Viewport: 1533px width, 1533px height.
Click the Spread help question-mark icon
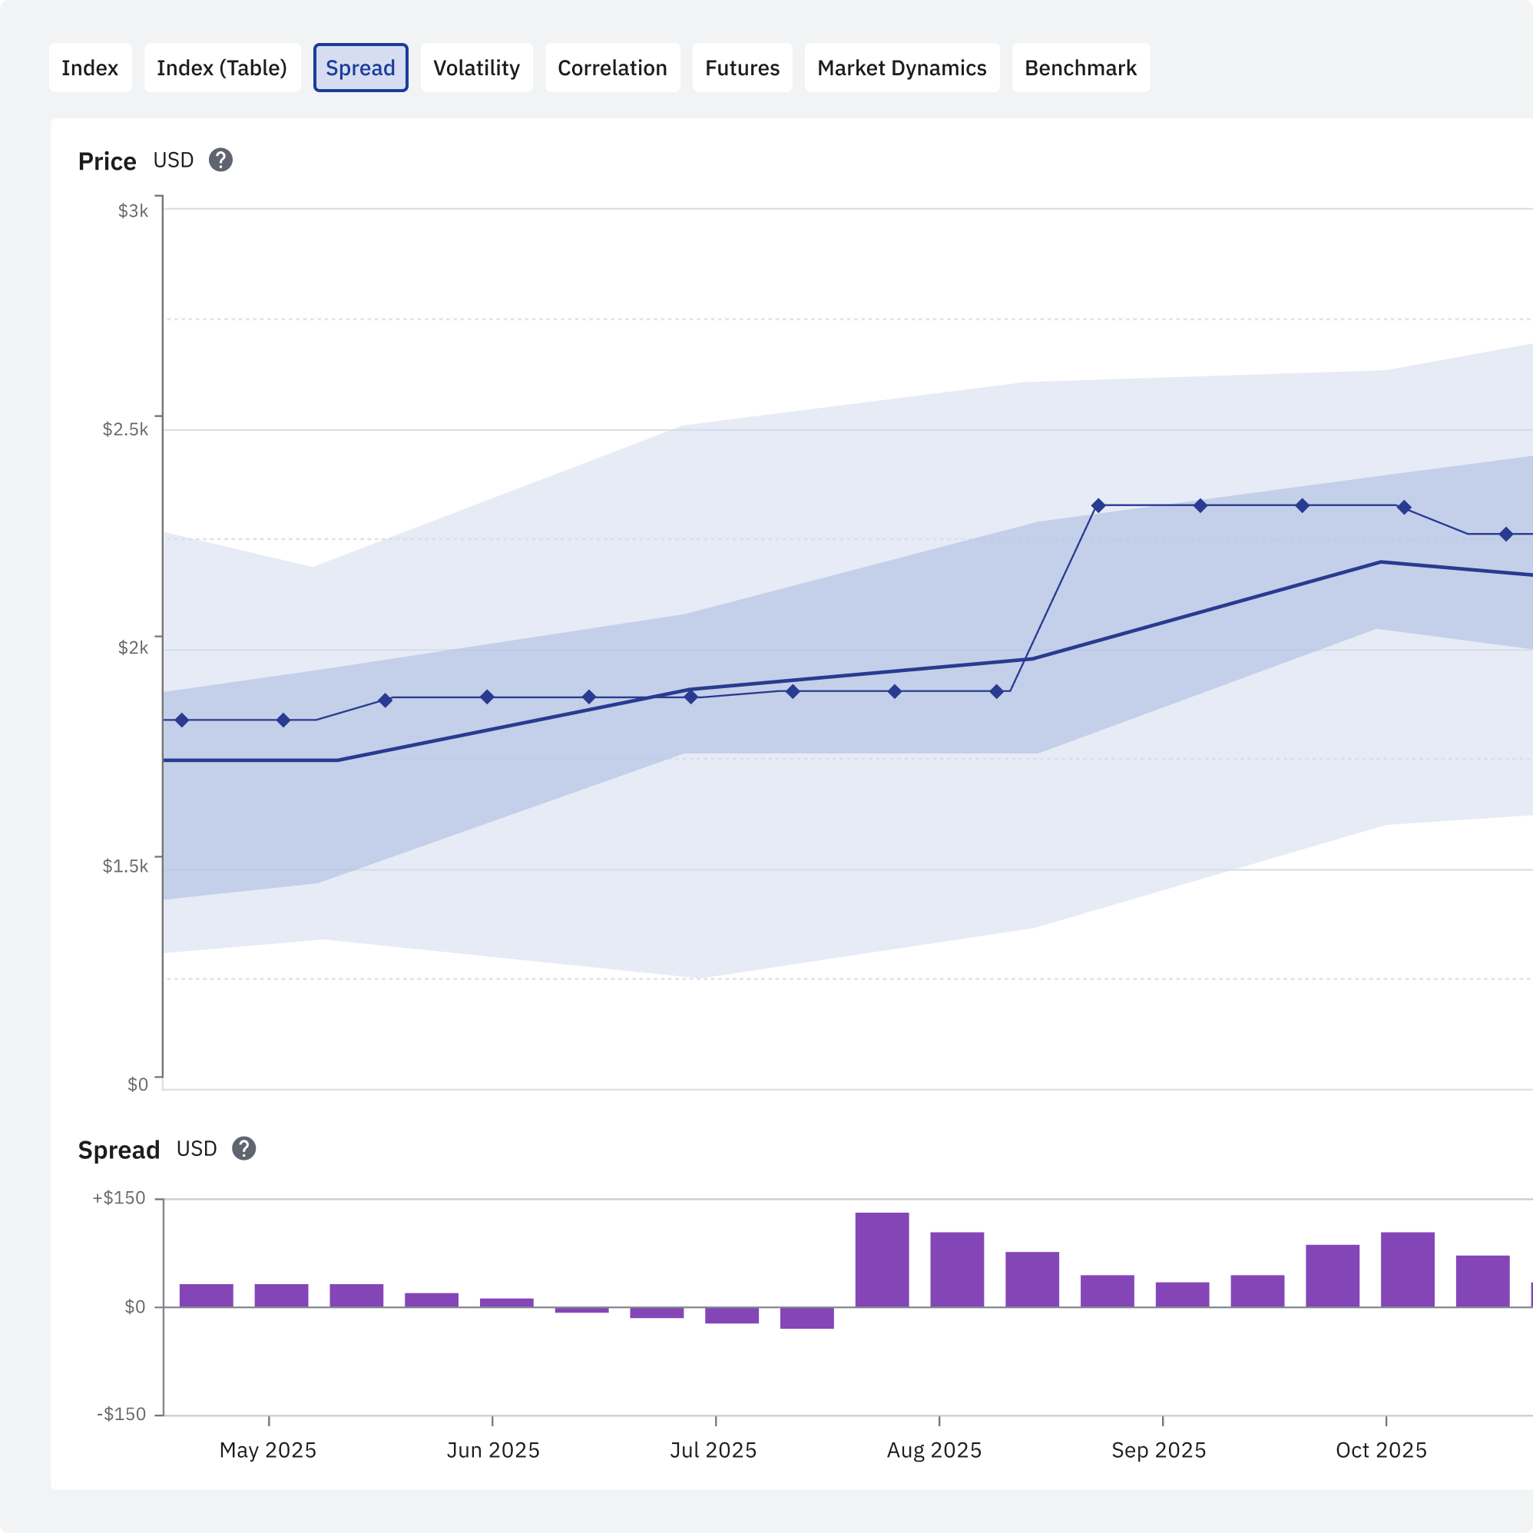[243, 1148]
